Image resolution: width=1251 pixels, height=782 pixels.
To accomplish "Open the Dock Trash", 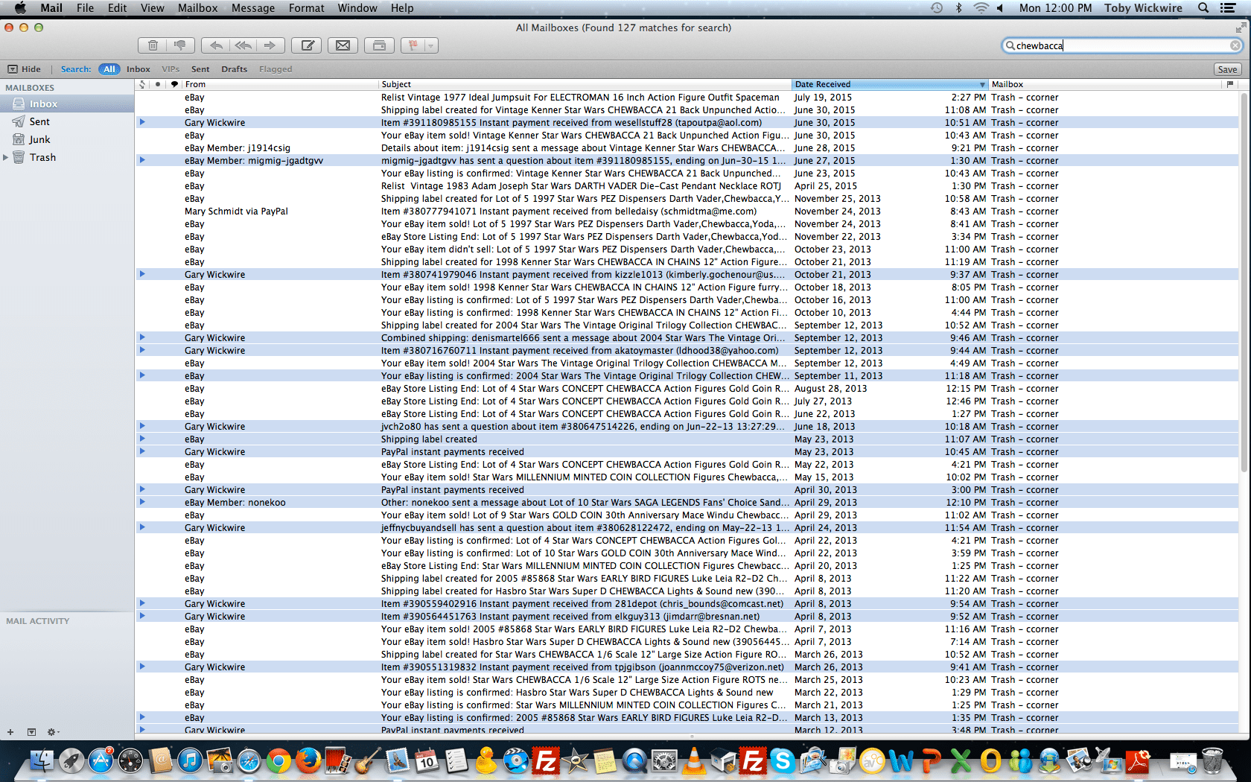I will [1212, 760].
